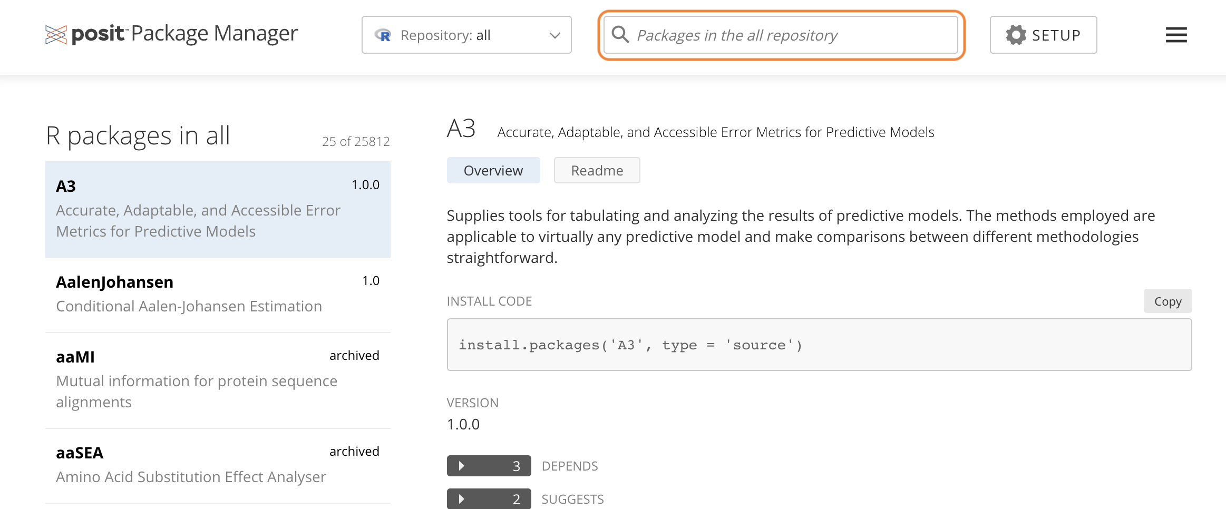
Task: Open the Repository dropdown chevron
Action: coord(554,35)
